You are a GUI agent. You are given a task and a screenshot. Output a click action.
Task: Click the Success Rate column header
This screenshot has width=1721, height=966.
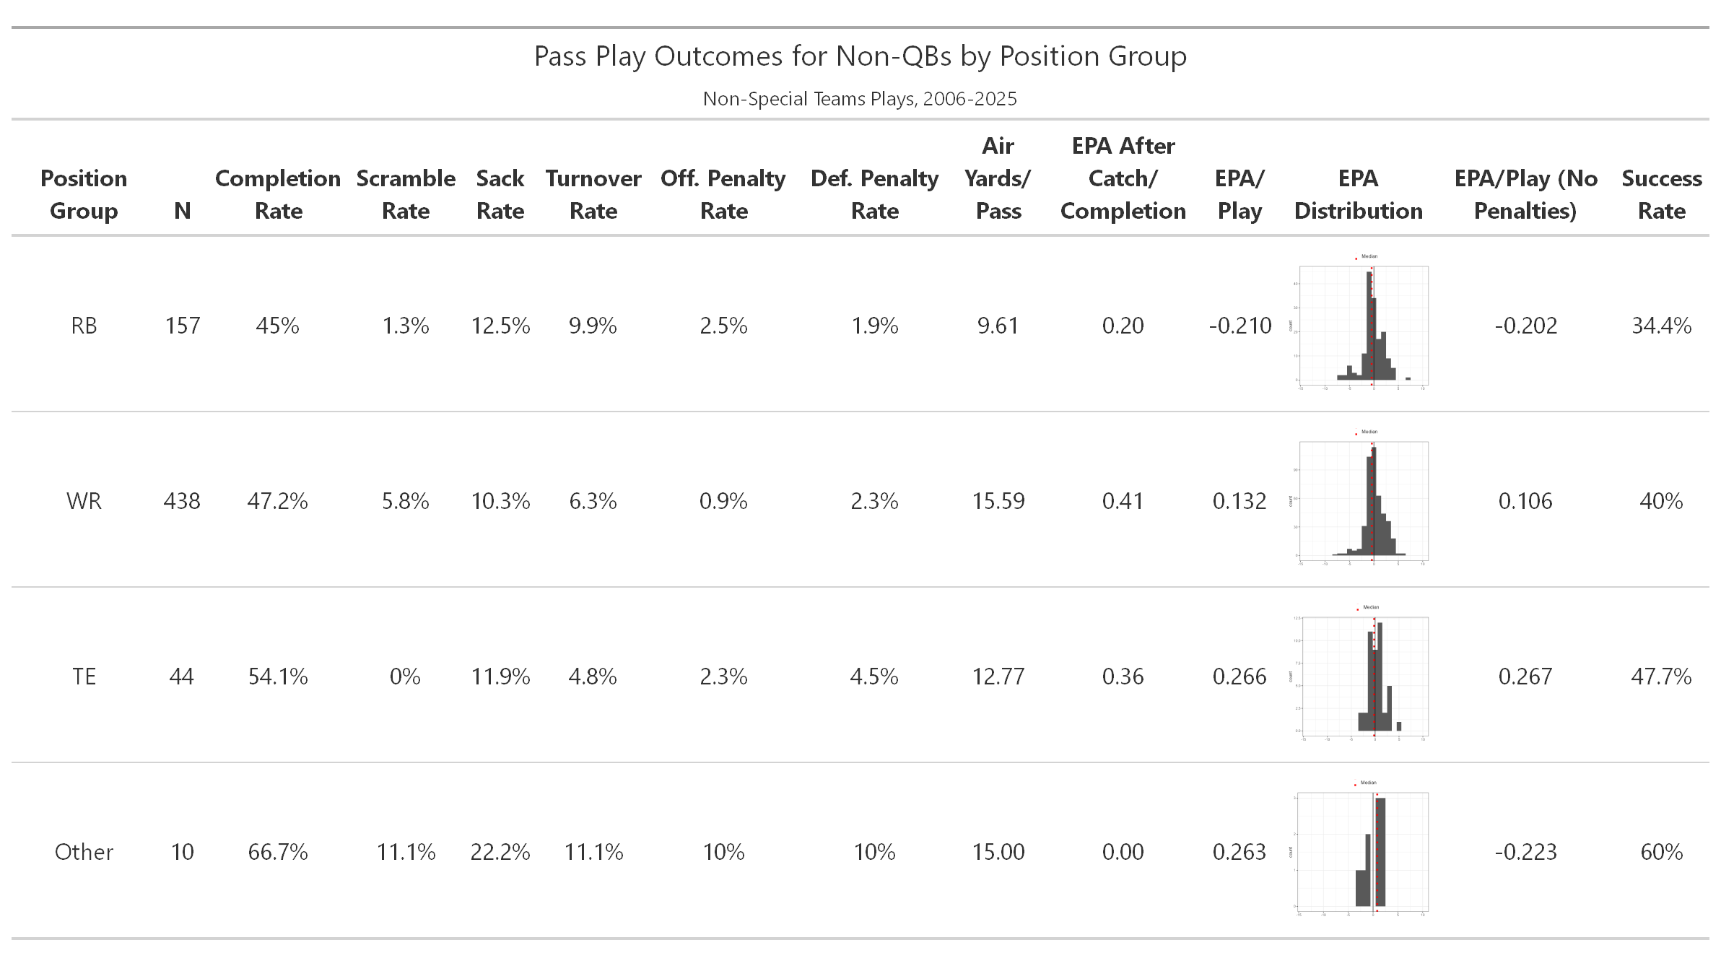(x=1661, y=194)
